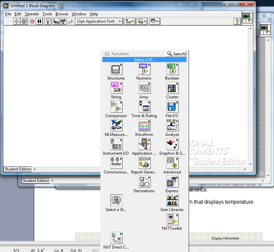Open the Array functions palette
Viewport: 274px width, 252px height.
coord(144,88)
